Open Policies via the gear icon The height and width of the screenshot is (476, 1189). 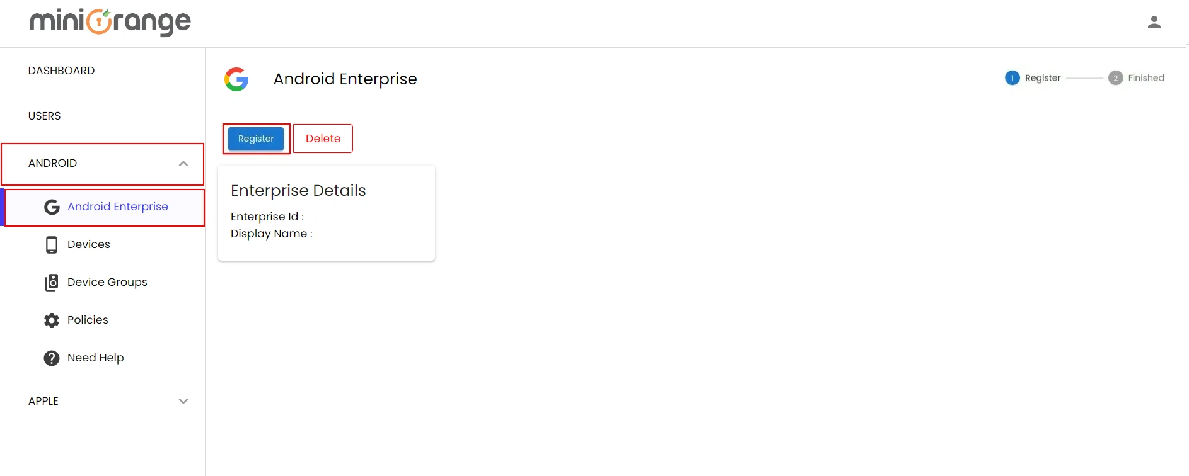tap(51, 320)
